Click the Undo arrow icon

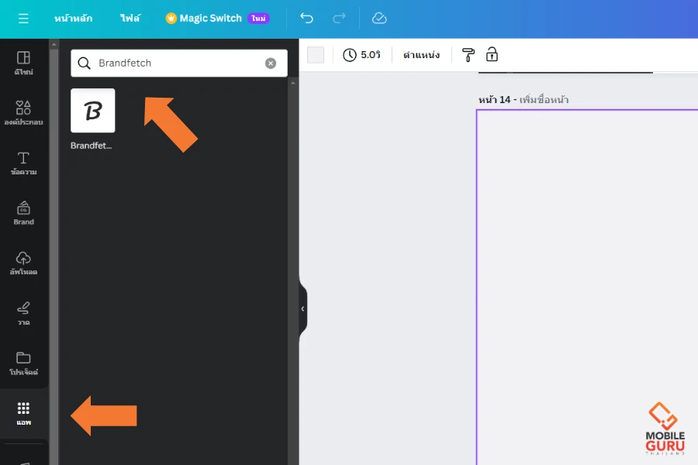[307, 19]
